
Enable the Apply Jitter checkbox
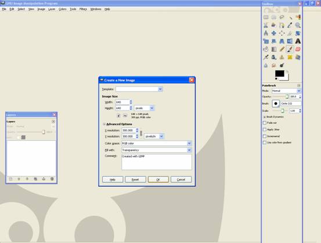click(x=265, y=130)
